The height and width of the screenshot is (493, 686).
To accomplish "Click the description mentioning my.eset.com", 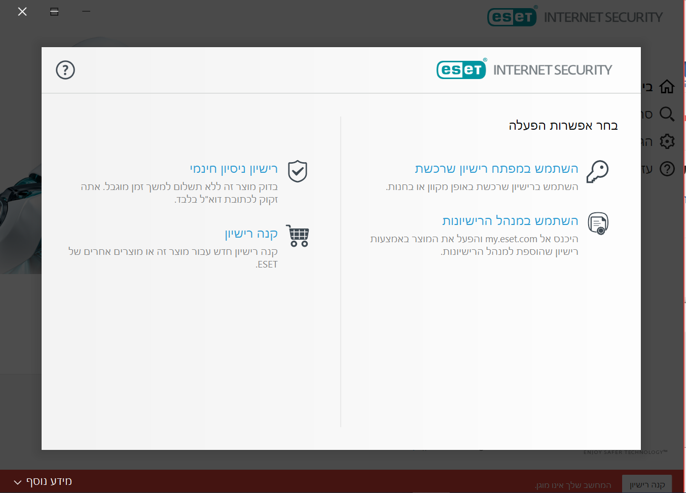I will pos(474,245).
